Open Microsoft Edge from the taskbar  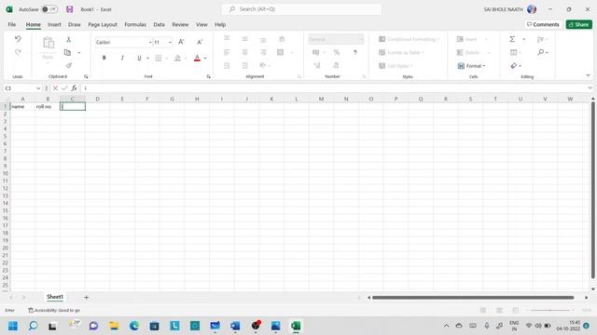pyautogui.click(x=134, y=326)
